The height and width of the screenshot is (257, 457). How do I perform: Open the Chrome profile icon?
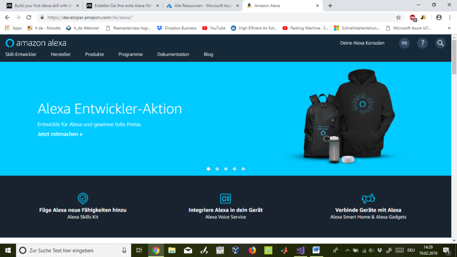click(x=439, y=17)
